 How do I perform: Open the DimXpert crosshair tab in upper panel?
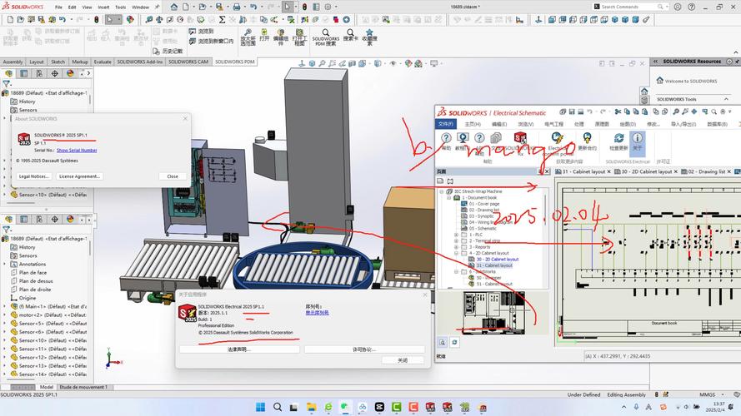[x=55, y=73]
